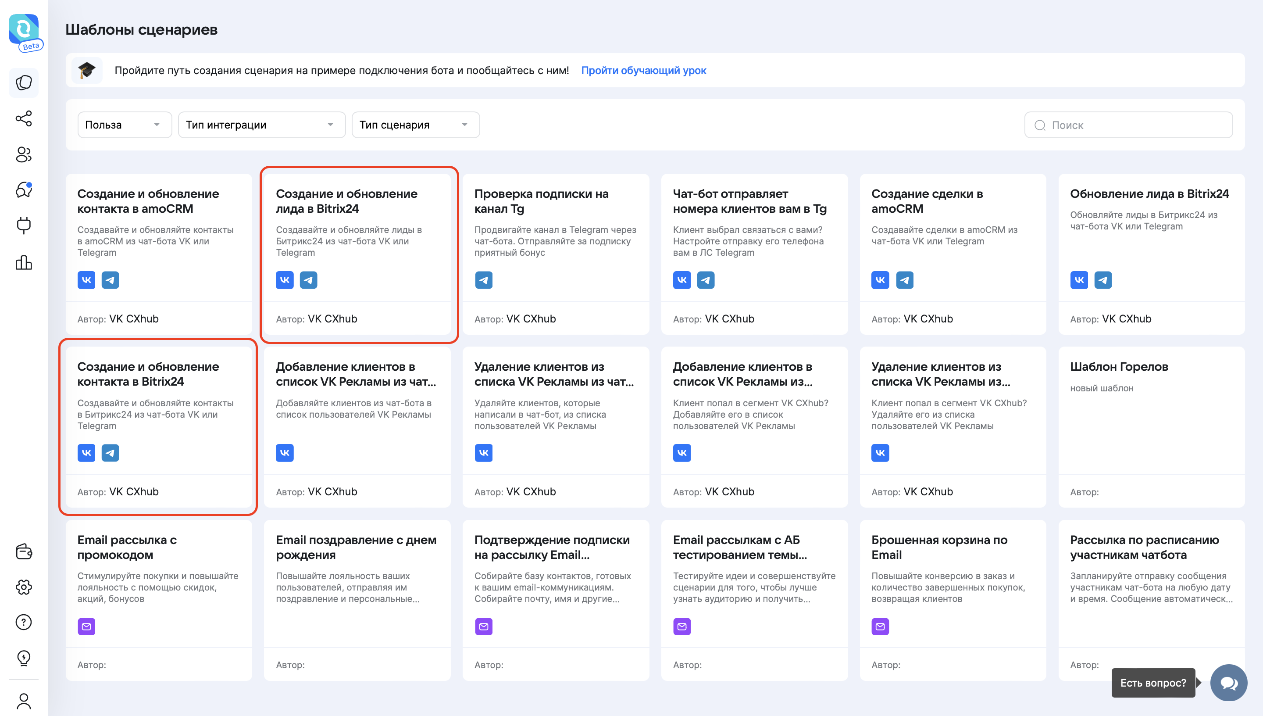Image resolution: width=1263 pixels, height=716 pixels.
Task: Click the Telegram icon on Проверка подписки на канал Tg
Action: pos(484,280)
